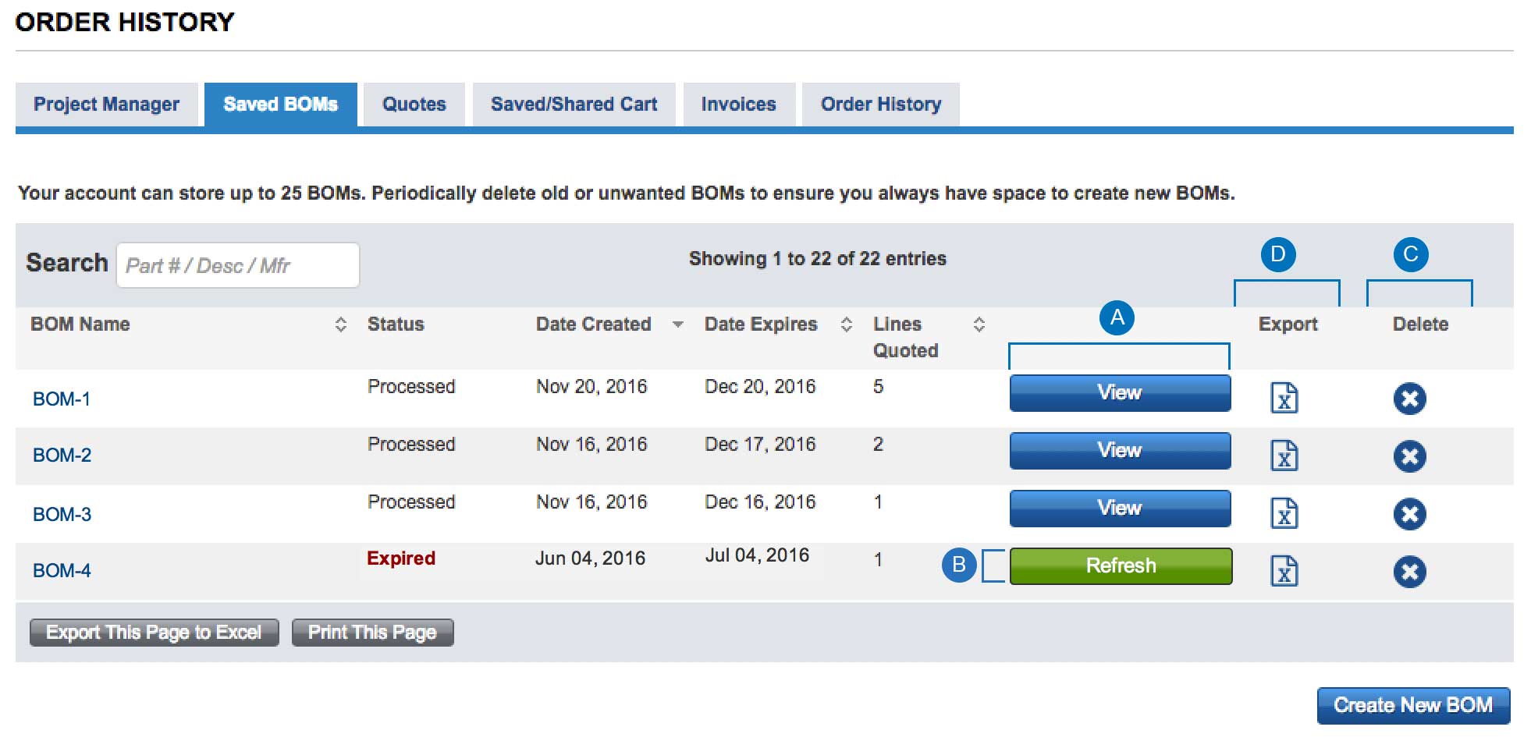
Task: Switch to the Order History tab
Action: click(x=880, y=104)
